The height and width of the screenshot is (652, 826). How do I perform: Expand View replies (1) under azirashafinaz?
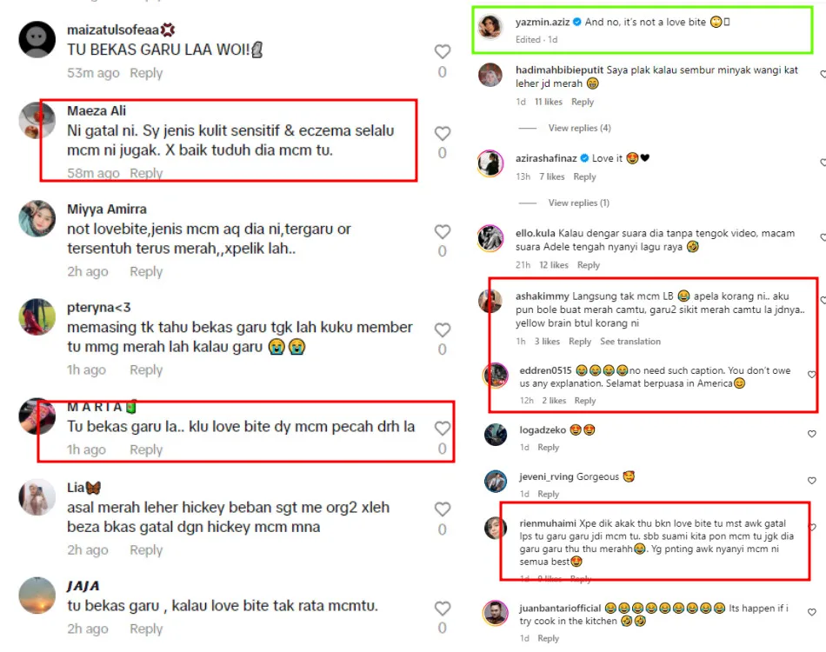(x=578, y=203)
